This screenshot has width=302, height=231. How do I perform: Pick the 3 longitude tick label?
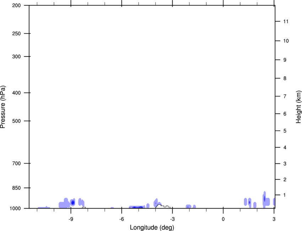tap(274, 219)
